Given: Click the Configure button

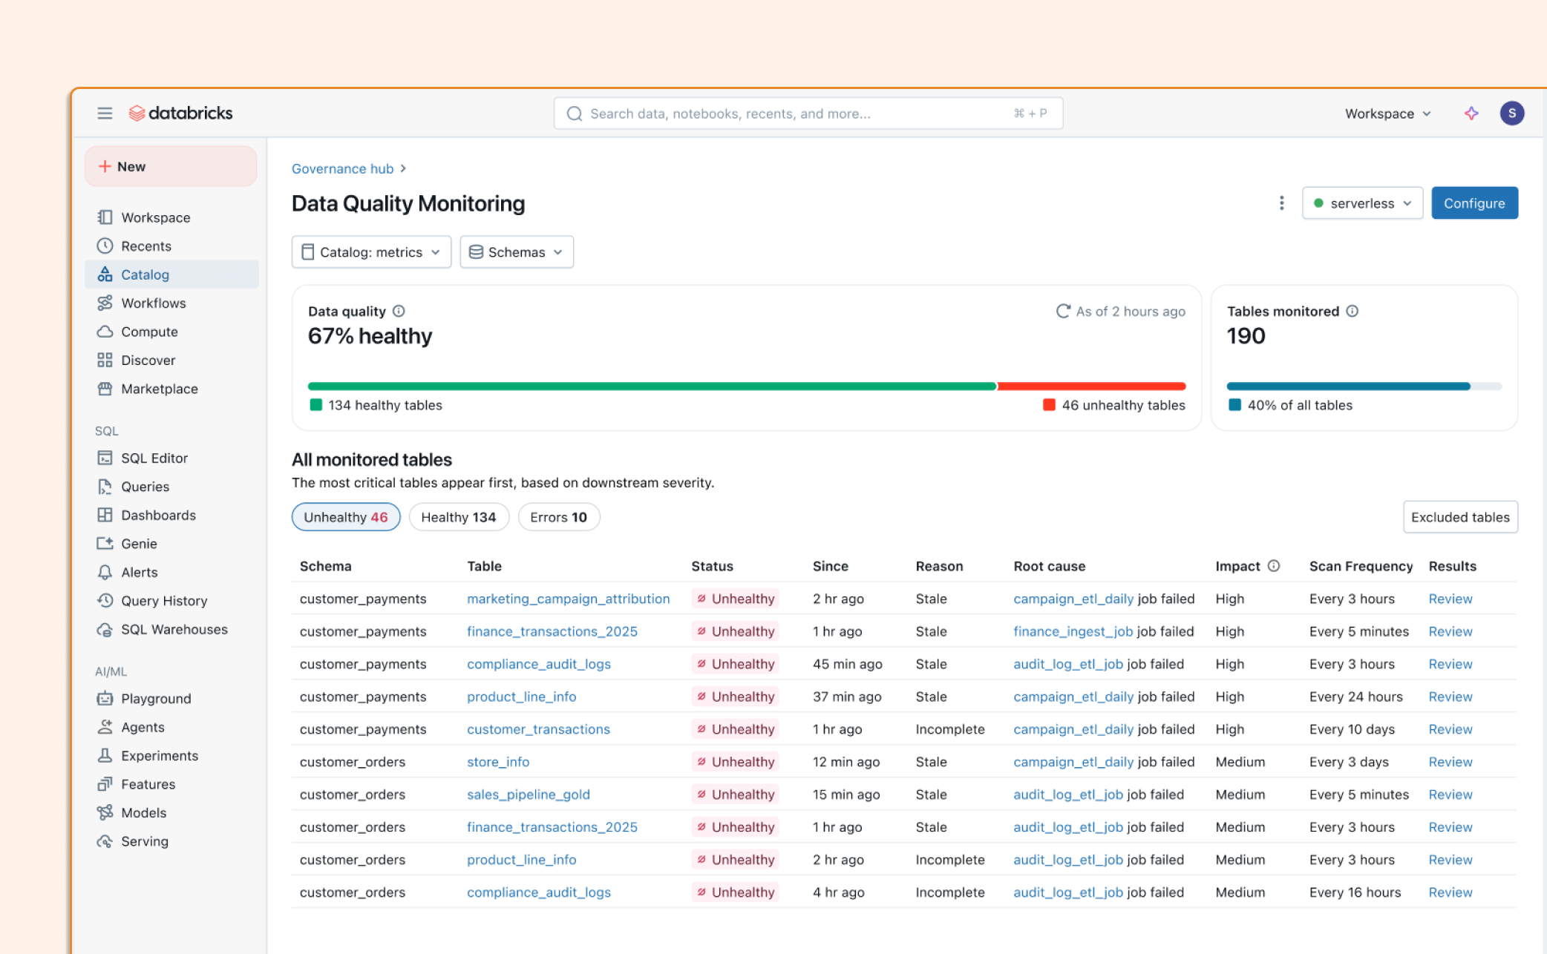Looking at the screenshot, I should pos(1474,203).
